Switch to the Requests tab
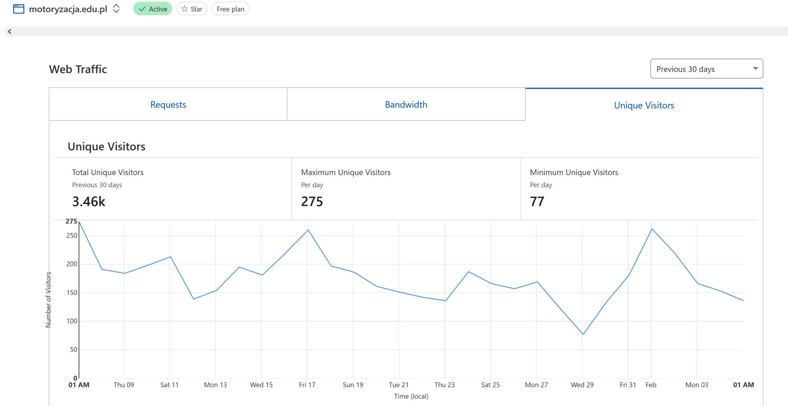The image size is (788, 406). 168,105
